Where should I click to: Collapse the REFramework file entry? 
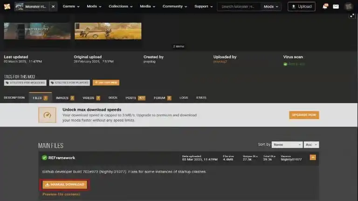click(313, 157)
